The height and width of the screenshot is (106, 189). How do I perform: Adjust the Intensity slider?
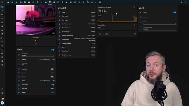tap(45, 59)
